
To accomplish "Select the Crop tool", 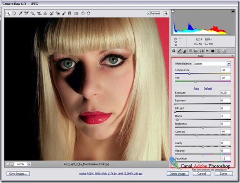I will (x=39, y=13).
